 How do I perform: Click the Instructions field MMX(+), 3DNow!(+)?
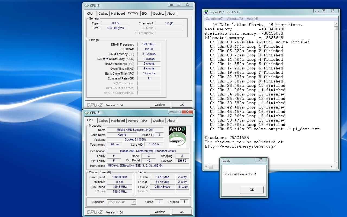pos(148,165)
